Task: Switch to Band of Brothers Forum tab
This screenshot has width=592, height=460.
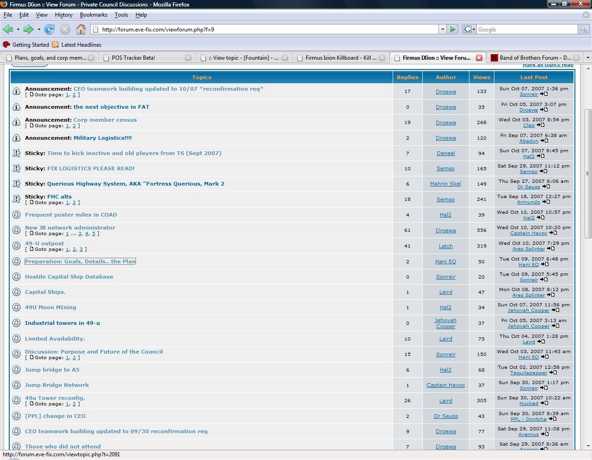Action: click(x=535, y=58)
